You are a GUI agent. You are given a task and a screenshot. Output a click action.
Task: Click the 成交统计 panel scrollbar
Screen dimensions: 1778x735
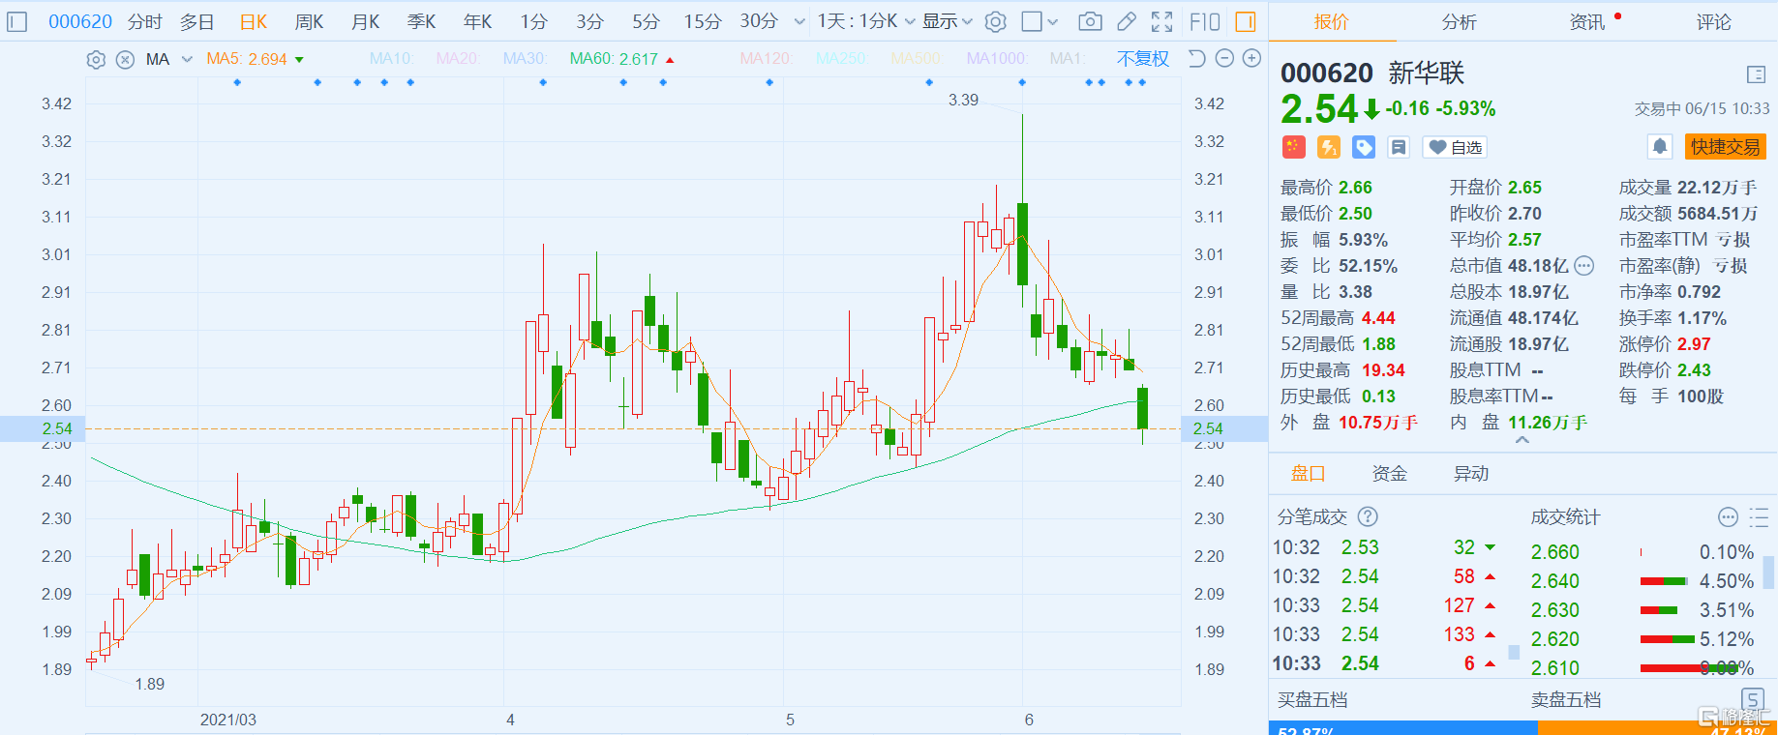tap(1769, 571)
